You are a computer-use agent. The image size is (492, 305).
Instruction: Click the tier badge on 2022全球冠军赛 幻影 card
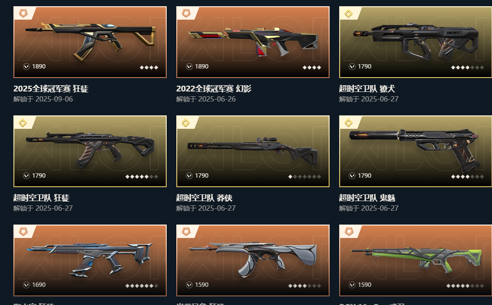[186, 13]
